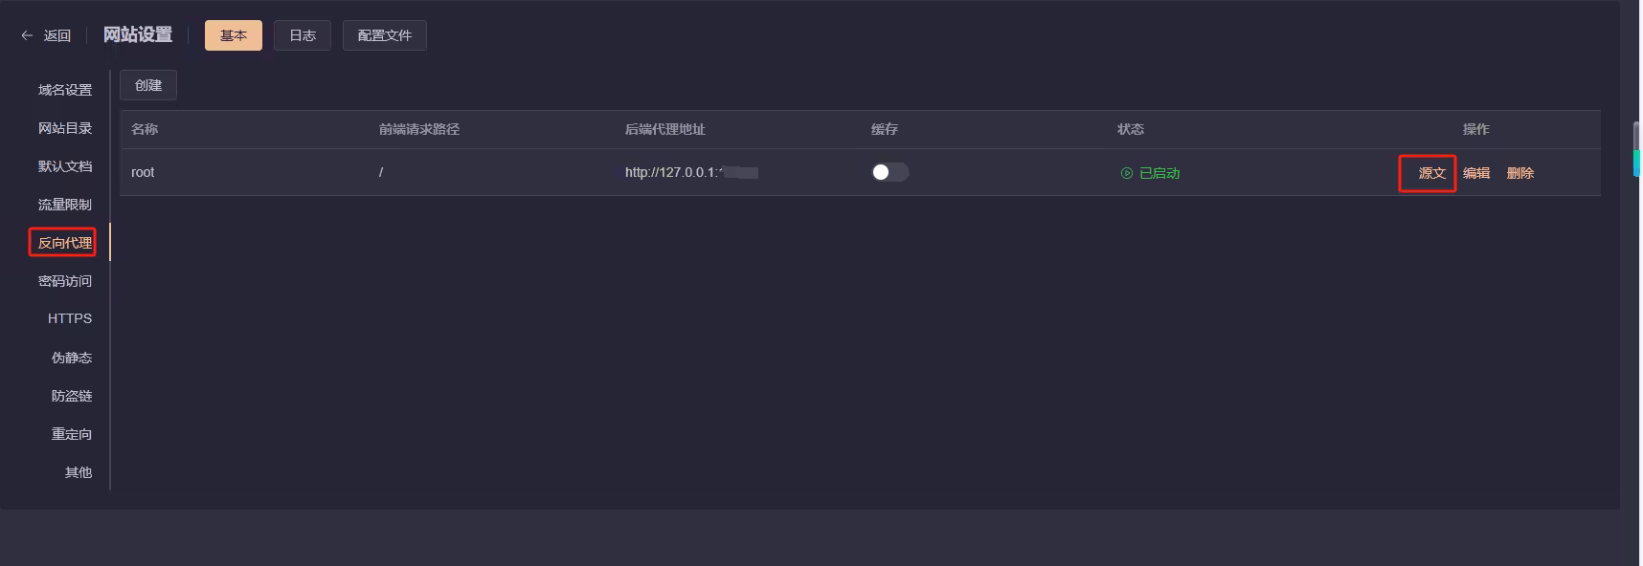Click the 创建 button
The image size is (1643, 566).
pyautogui.click(x=148, y=85)
